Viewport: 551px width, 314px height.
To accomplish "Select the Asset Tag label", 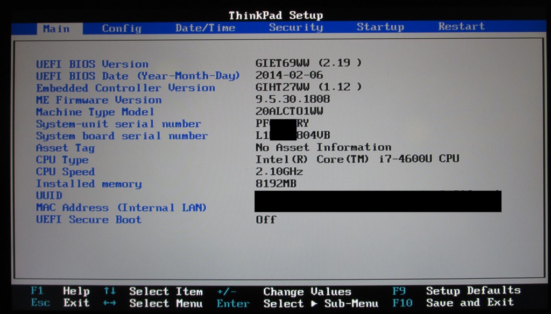I will point(65,148).
